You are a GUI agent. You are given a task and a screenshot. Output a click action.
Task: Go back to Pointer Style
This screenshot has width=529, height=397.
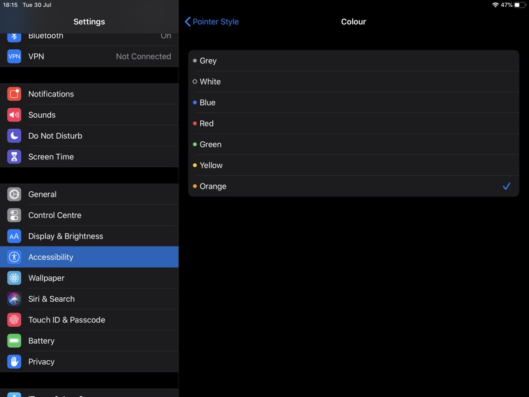pos(212,21)
